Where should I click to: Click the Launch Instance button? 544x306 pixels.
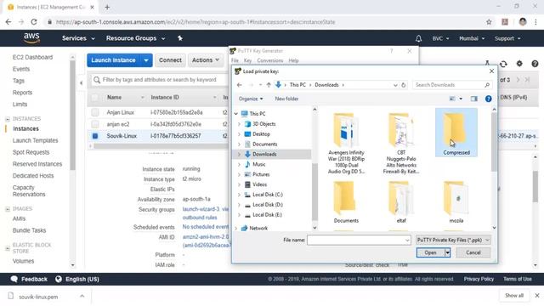(x=113, y=60)
